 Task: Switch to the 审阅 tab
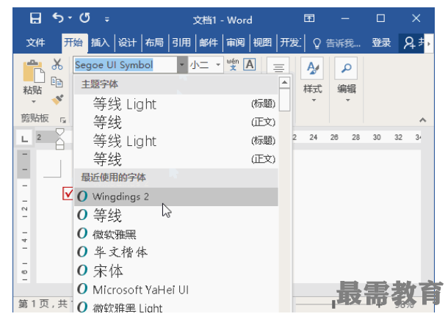(236, 43)
